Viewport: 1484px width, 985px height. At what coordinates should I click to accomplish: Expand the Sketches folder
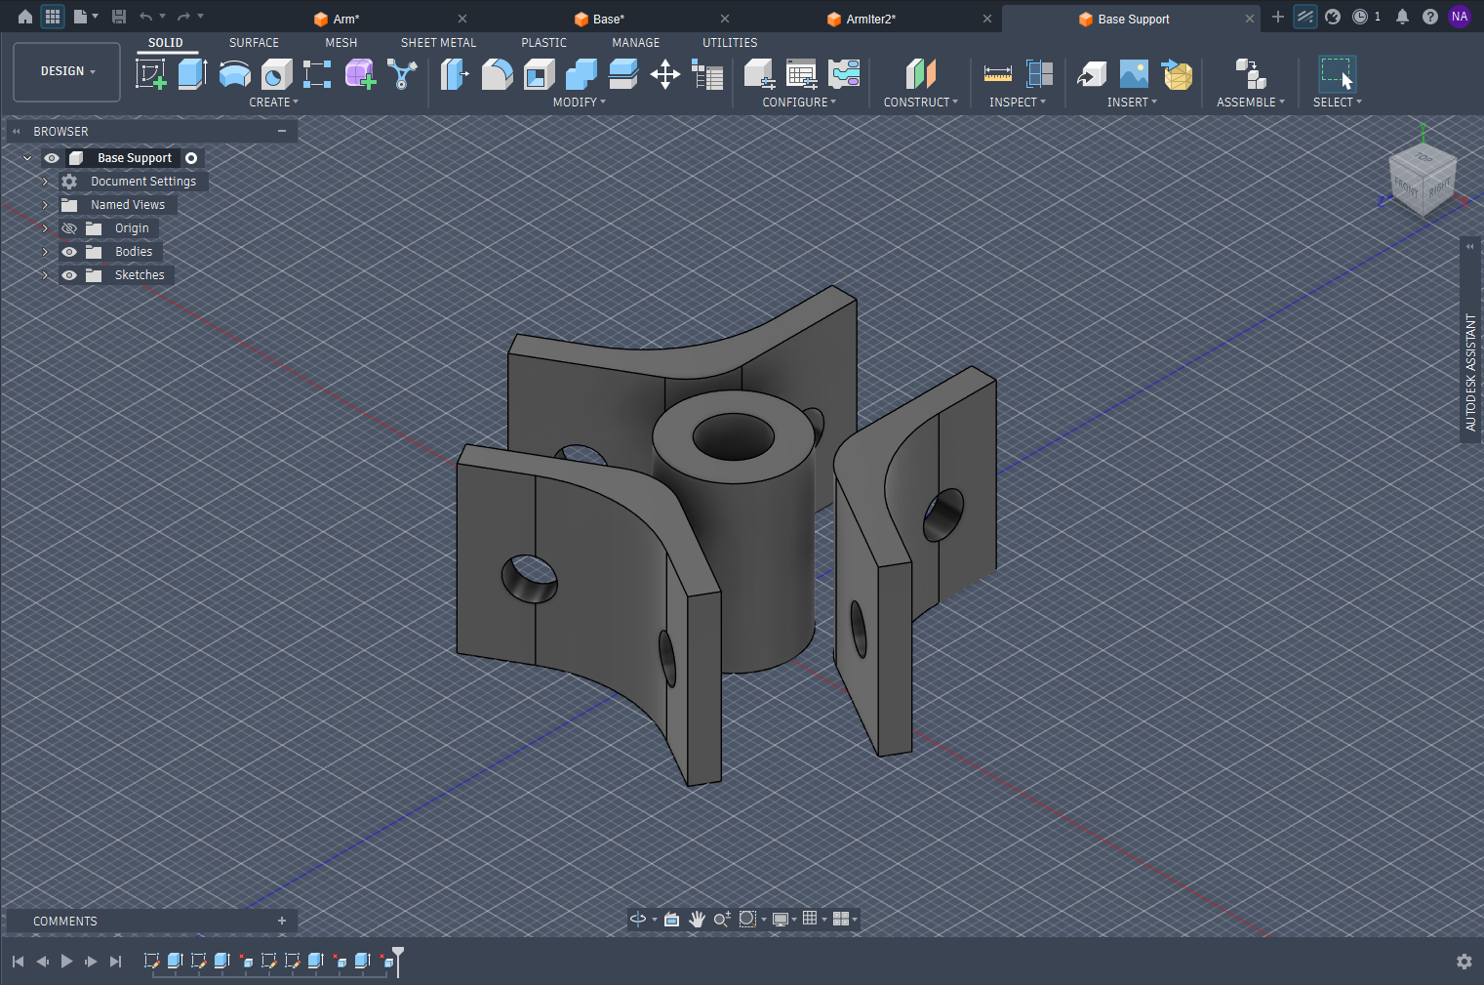(45, 275)
